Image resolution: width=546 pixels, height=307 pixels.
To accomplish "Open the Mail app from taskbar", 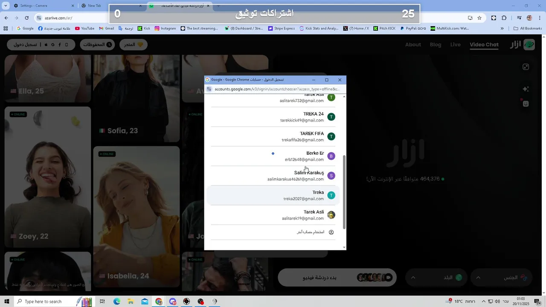I will click(145, 301).
